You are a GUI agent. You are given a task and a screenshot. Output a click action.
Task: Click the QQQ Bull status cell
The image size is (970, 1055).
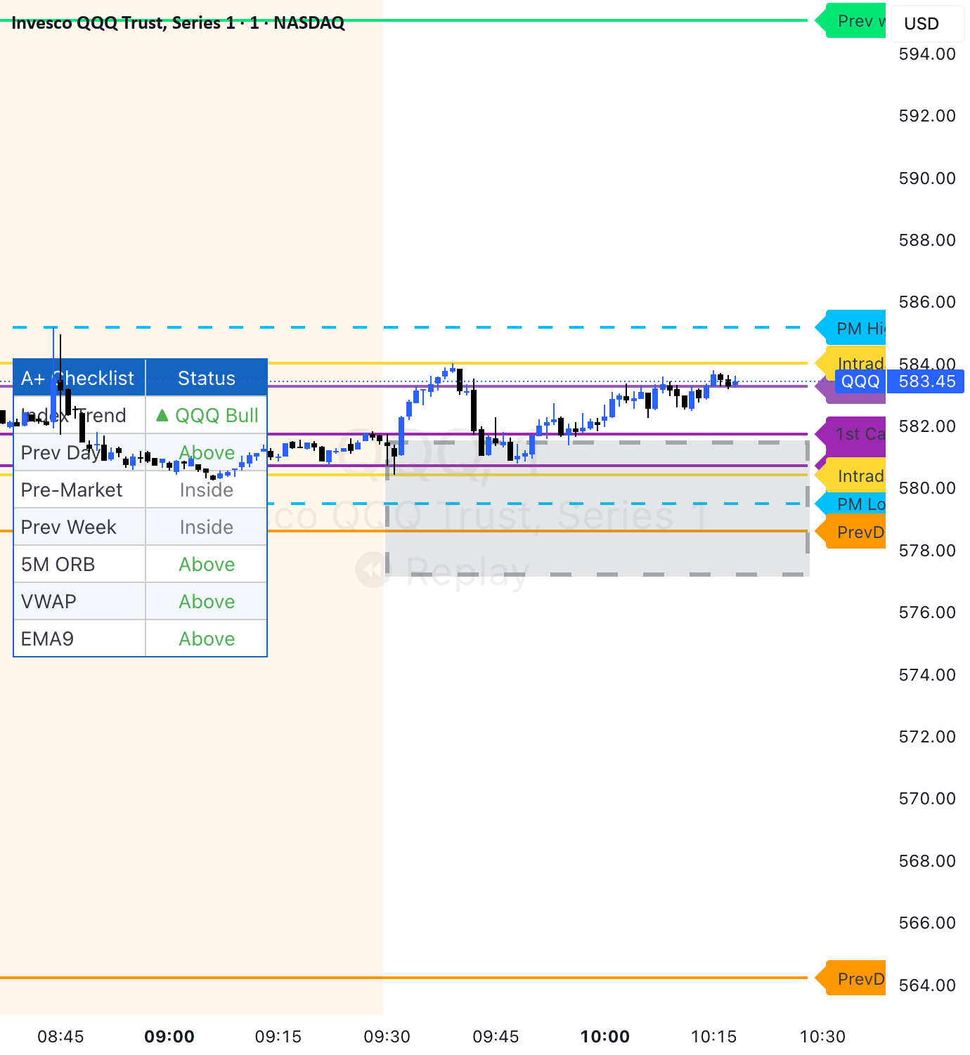[x=207, y=415]
